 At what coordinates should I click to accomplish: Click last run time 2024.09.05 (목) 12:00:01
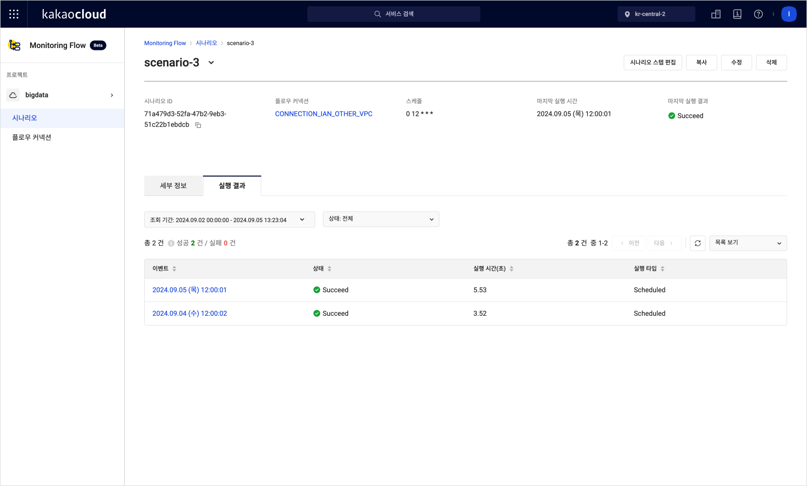[x=574, y=114]
